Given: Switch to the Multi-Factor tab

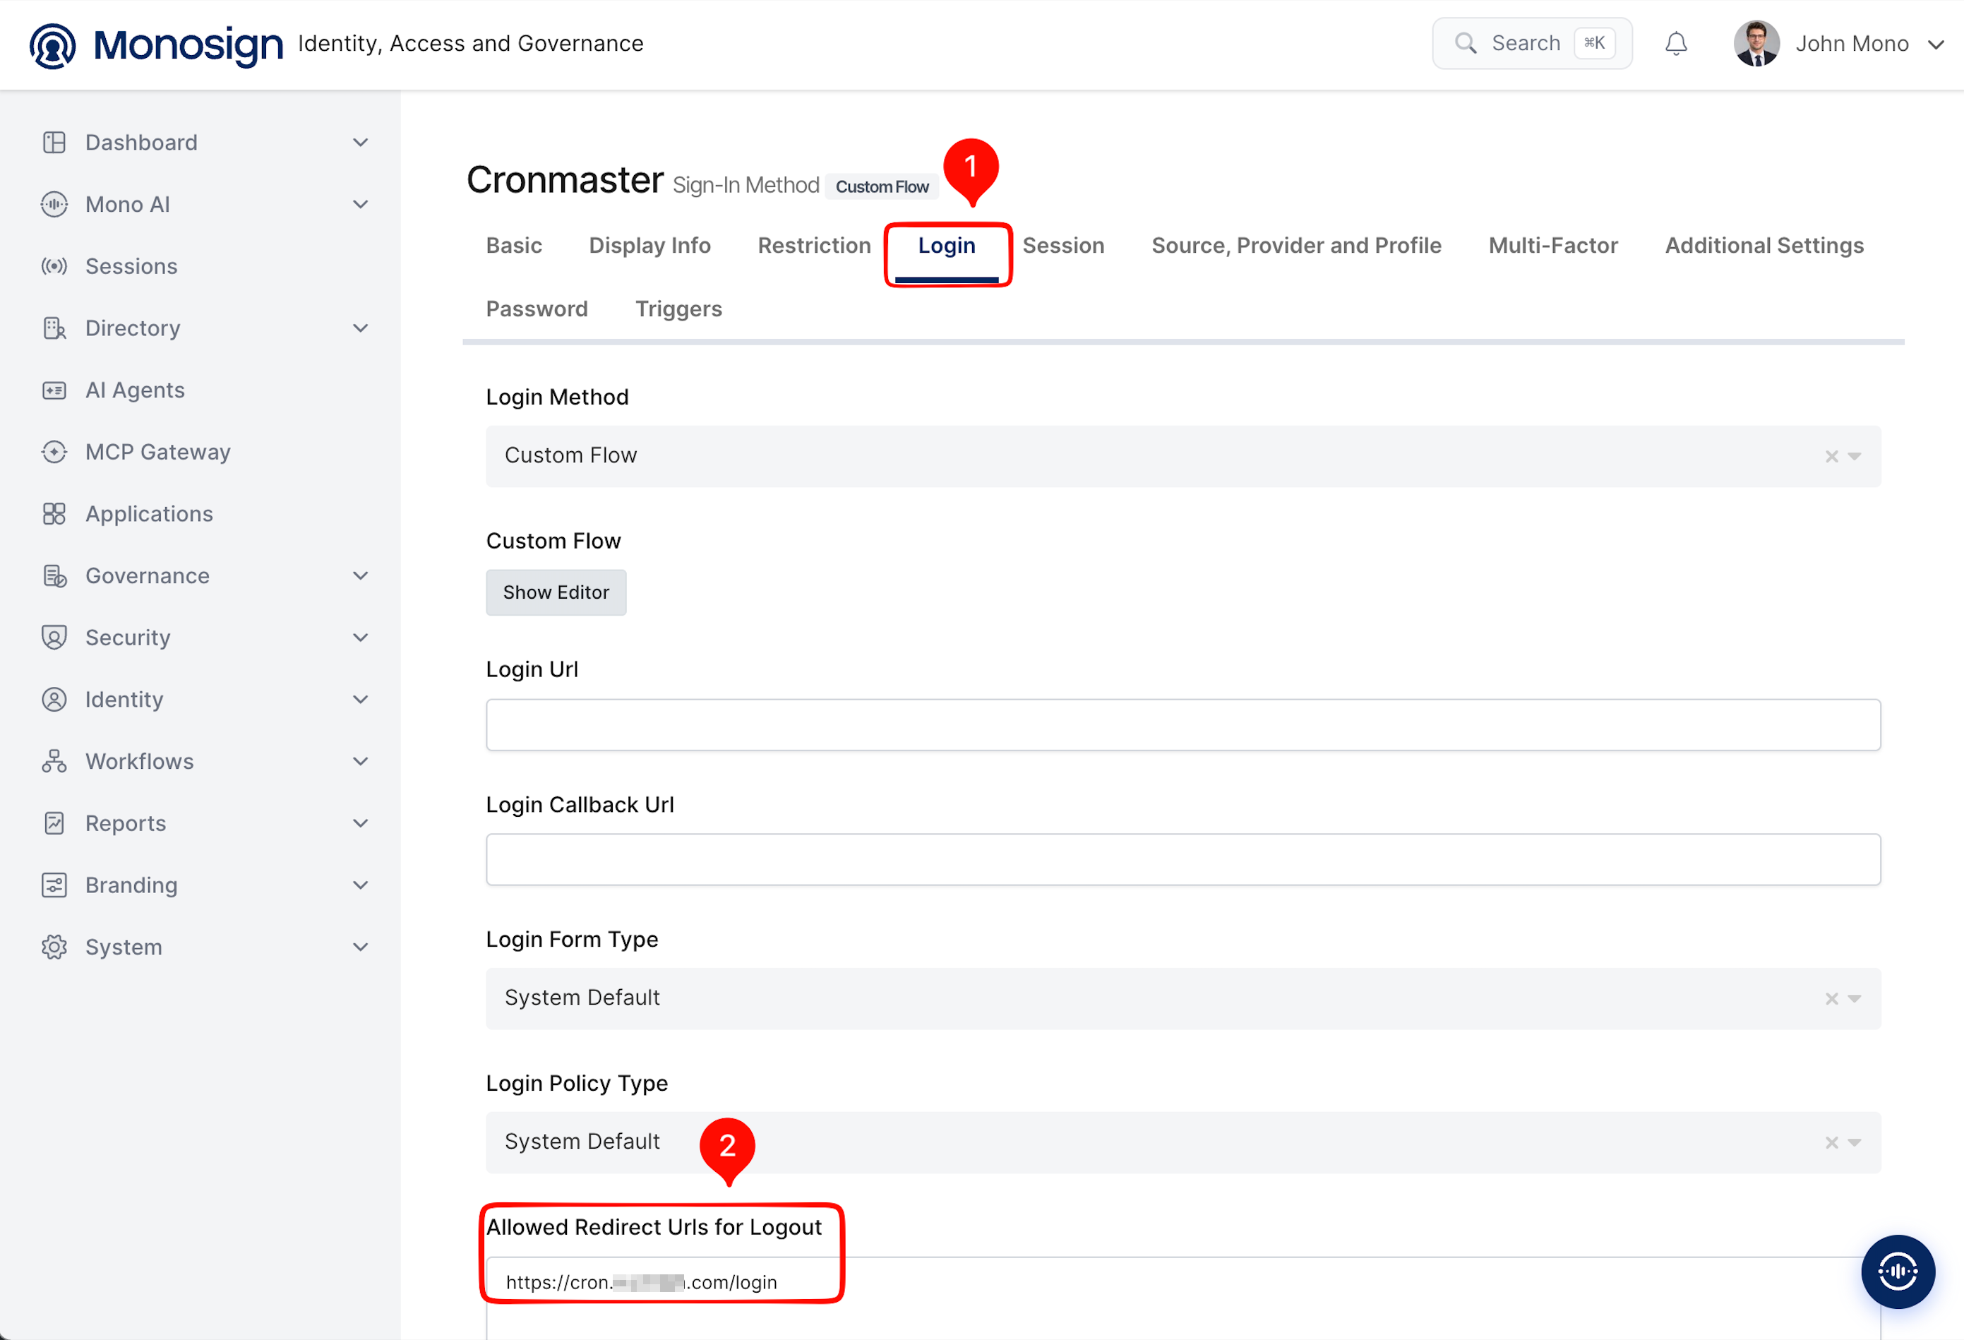Looking at the screenshot, I should (1552, 245).
